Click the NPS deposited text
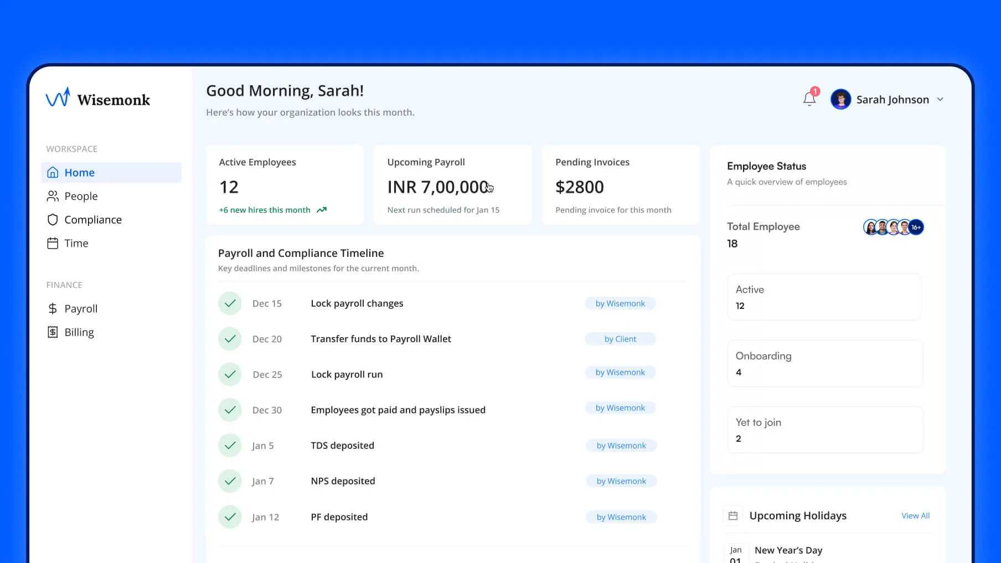The width and height of the screenshot is (1001, 563). point(343,481)
